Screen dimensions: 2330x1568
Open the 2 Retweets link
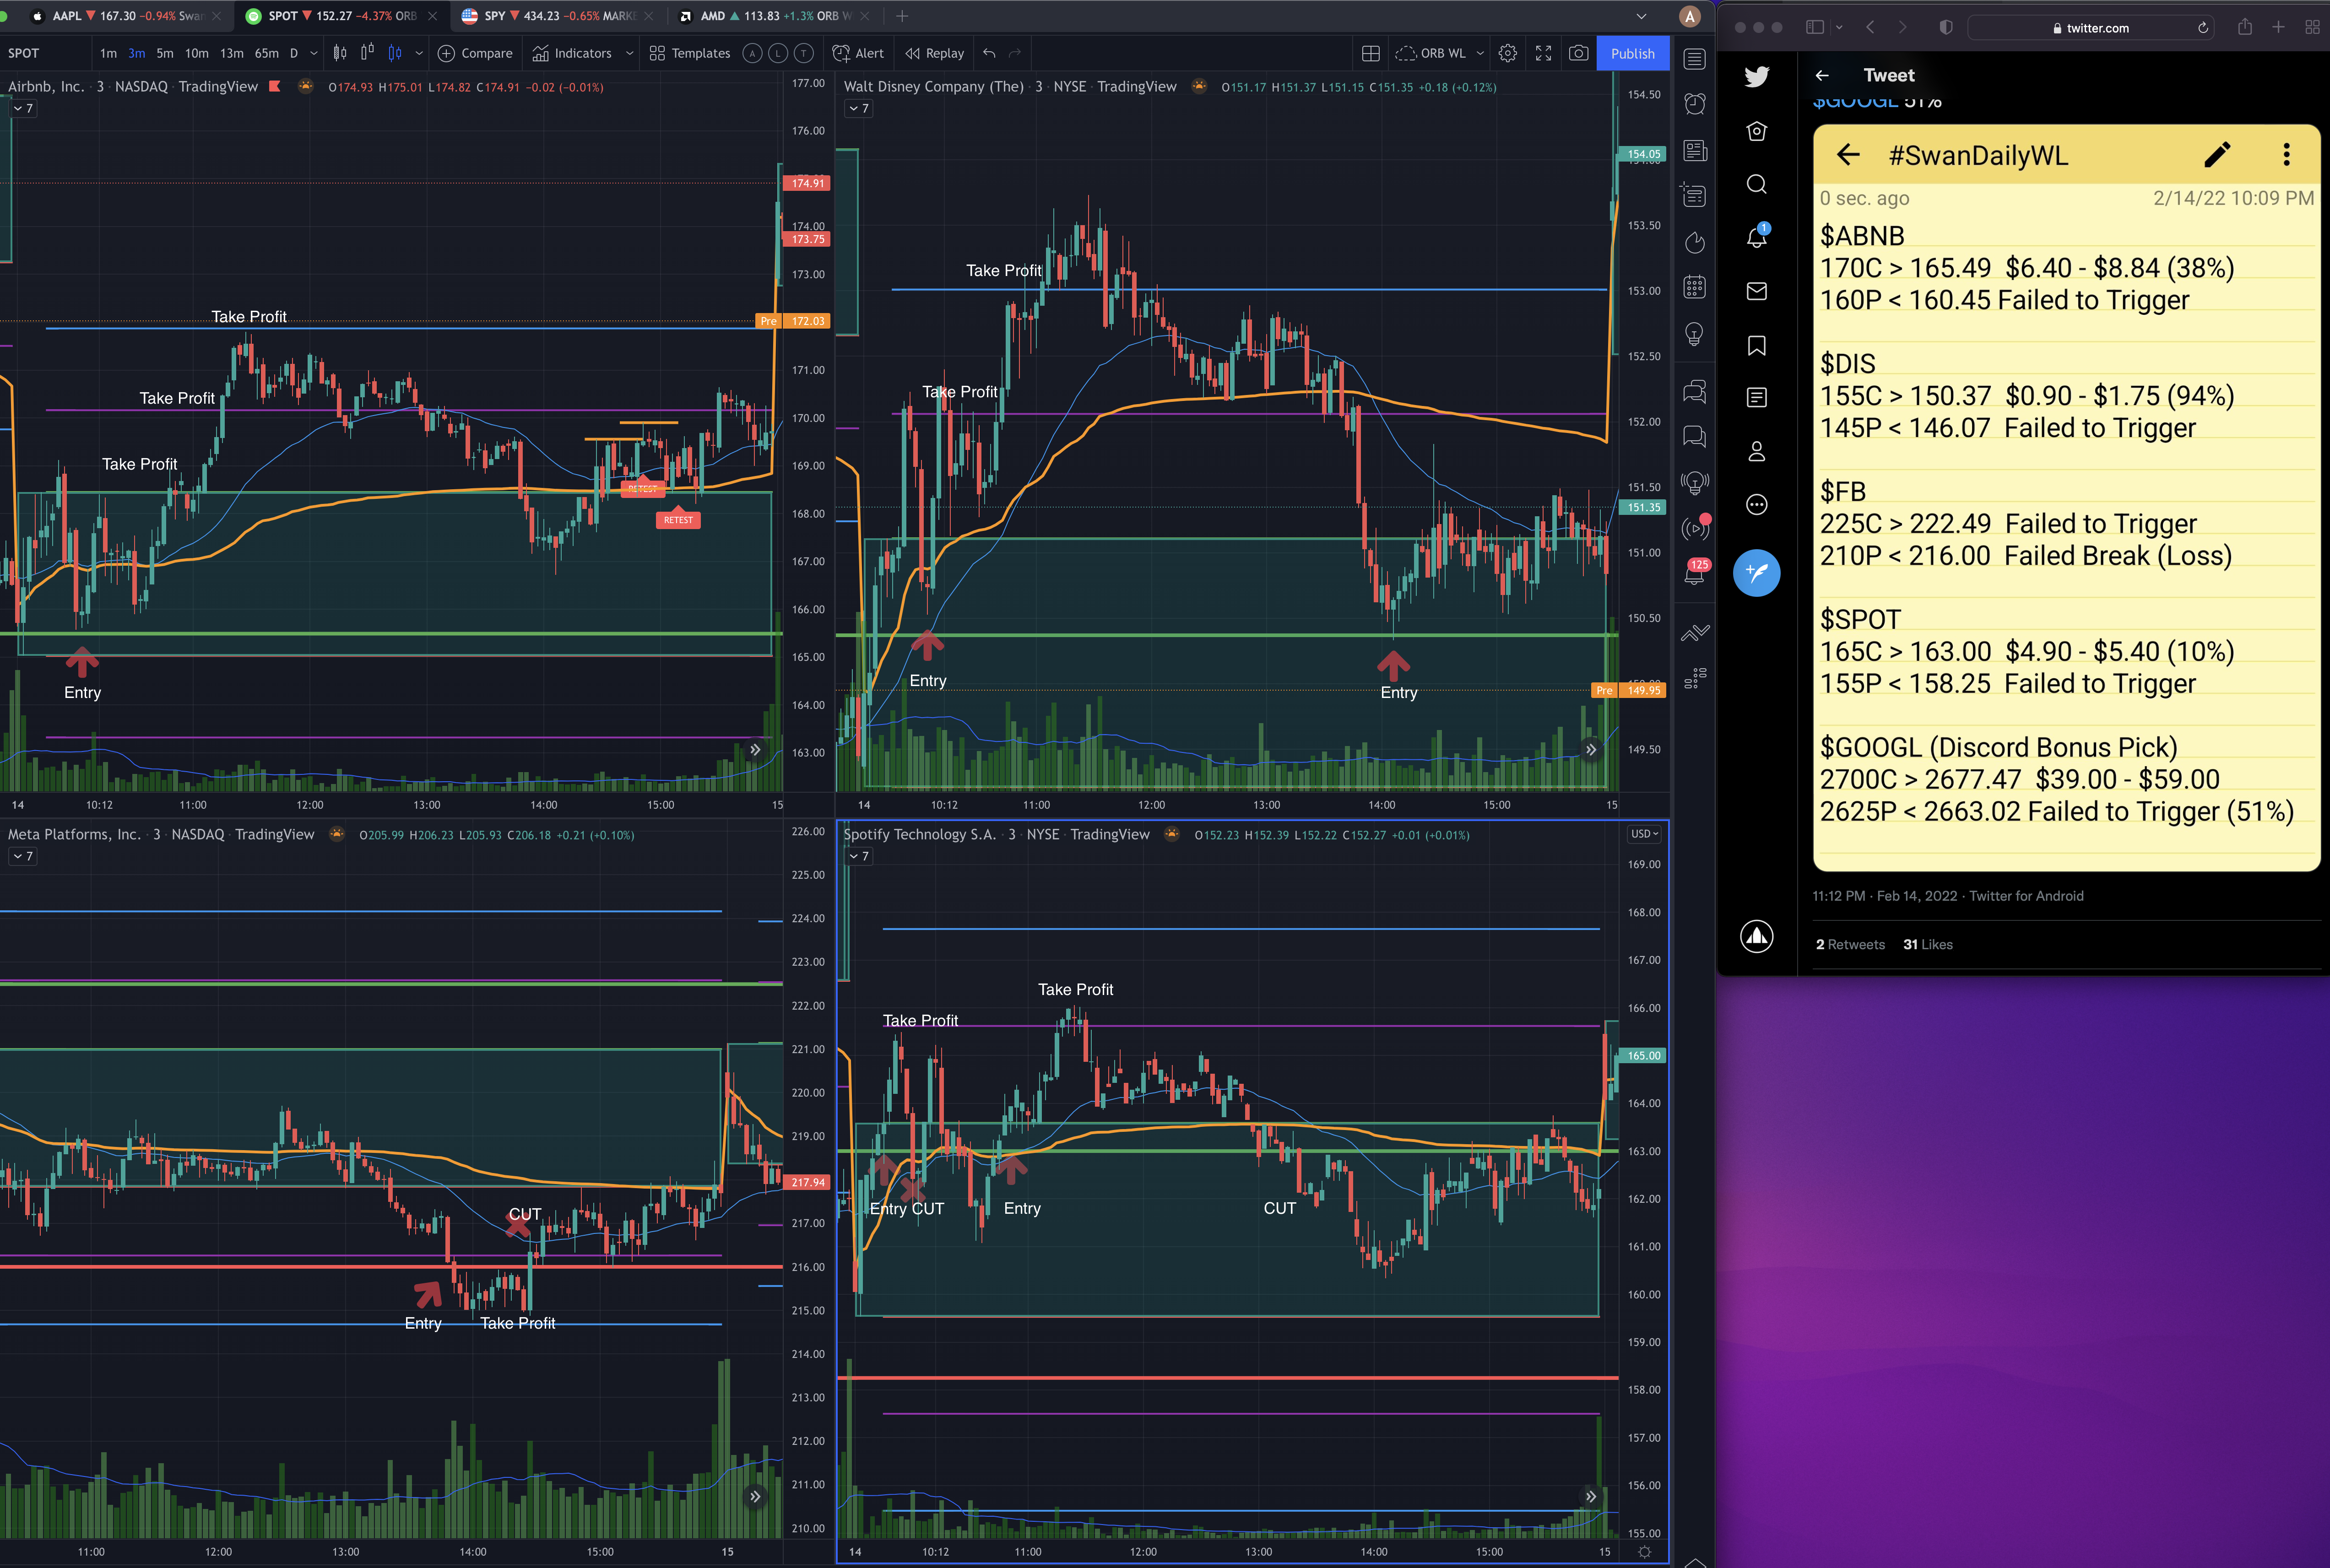(x=1850, y=944)
